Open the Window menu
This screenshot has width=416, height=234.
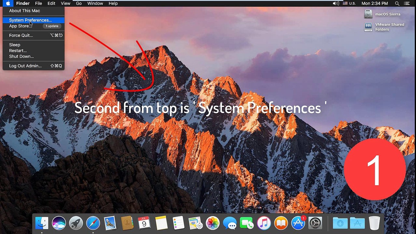coord(95,3)
